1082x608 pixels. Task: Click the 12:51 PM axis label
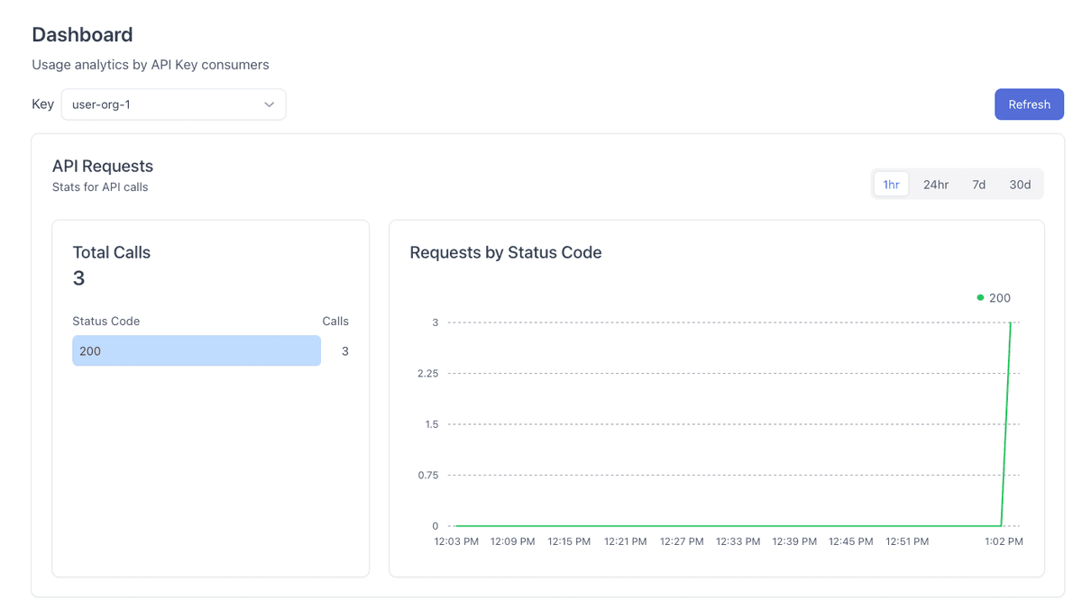click(907, 541)
